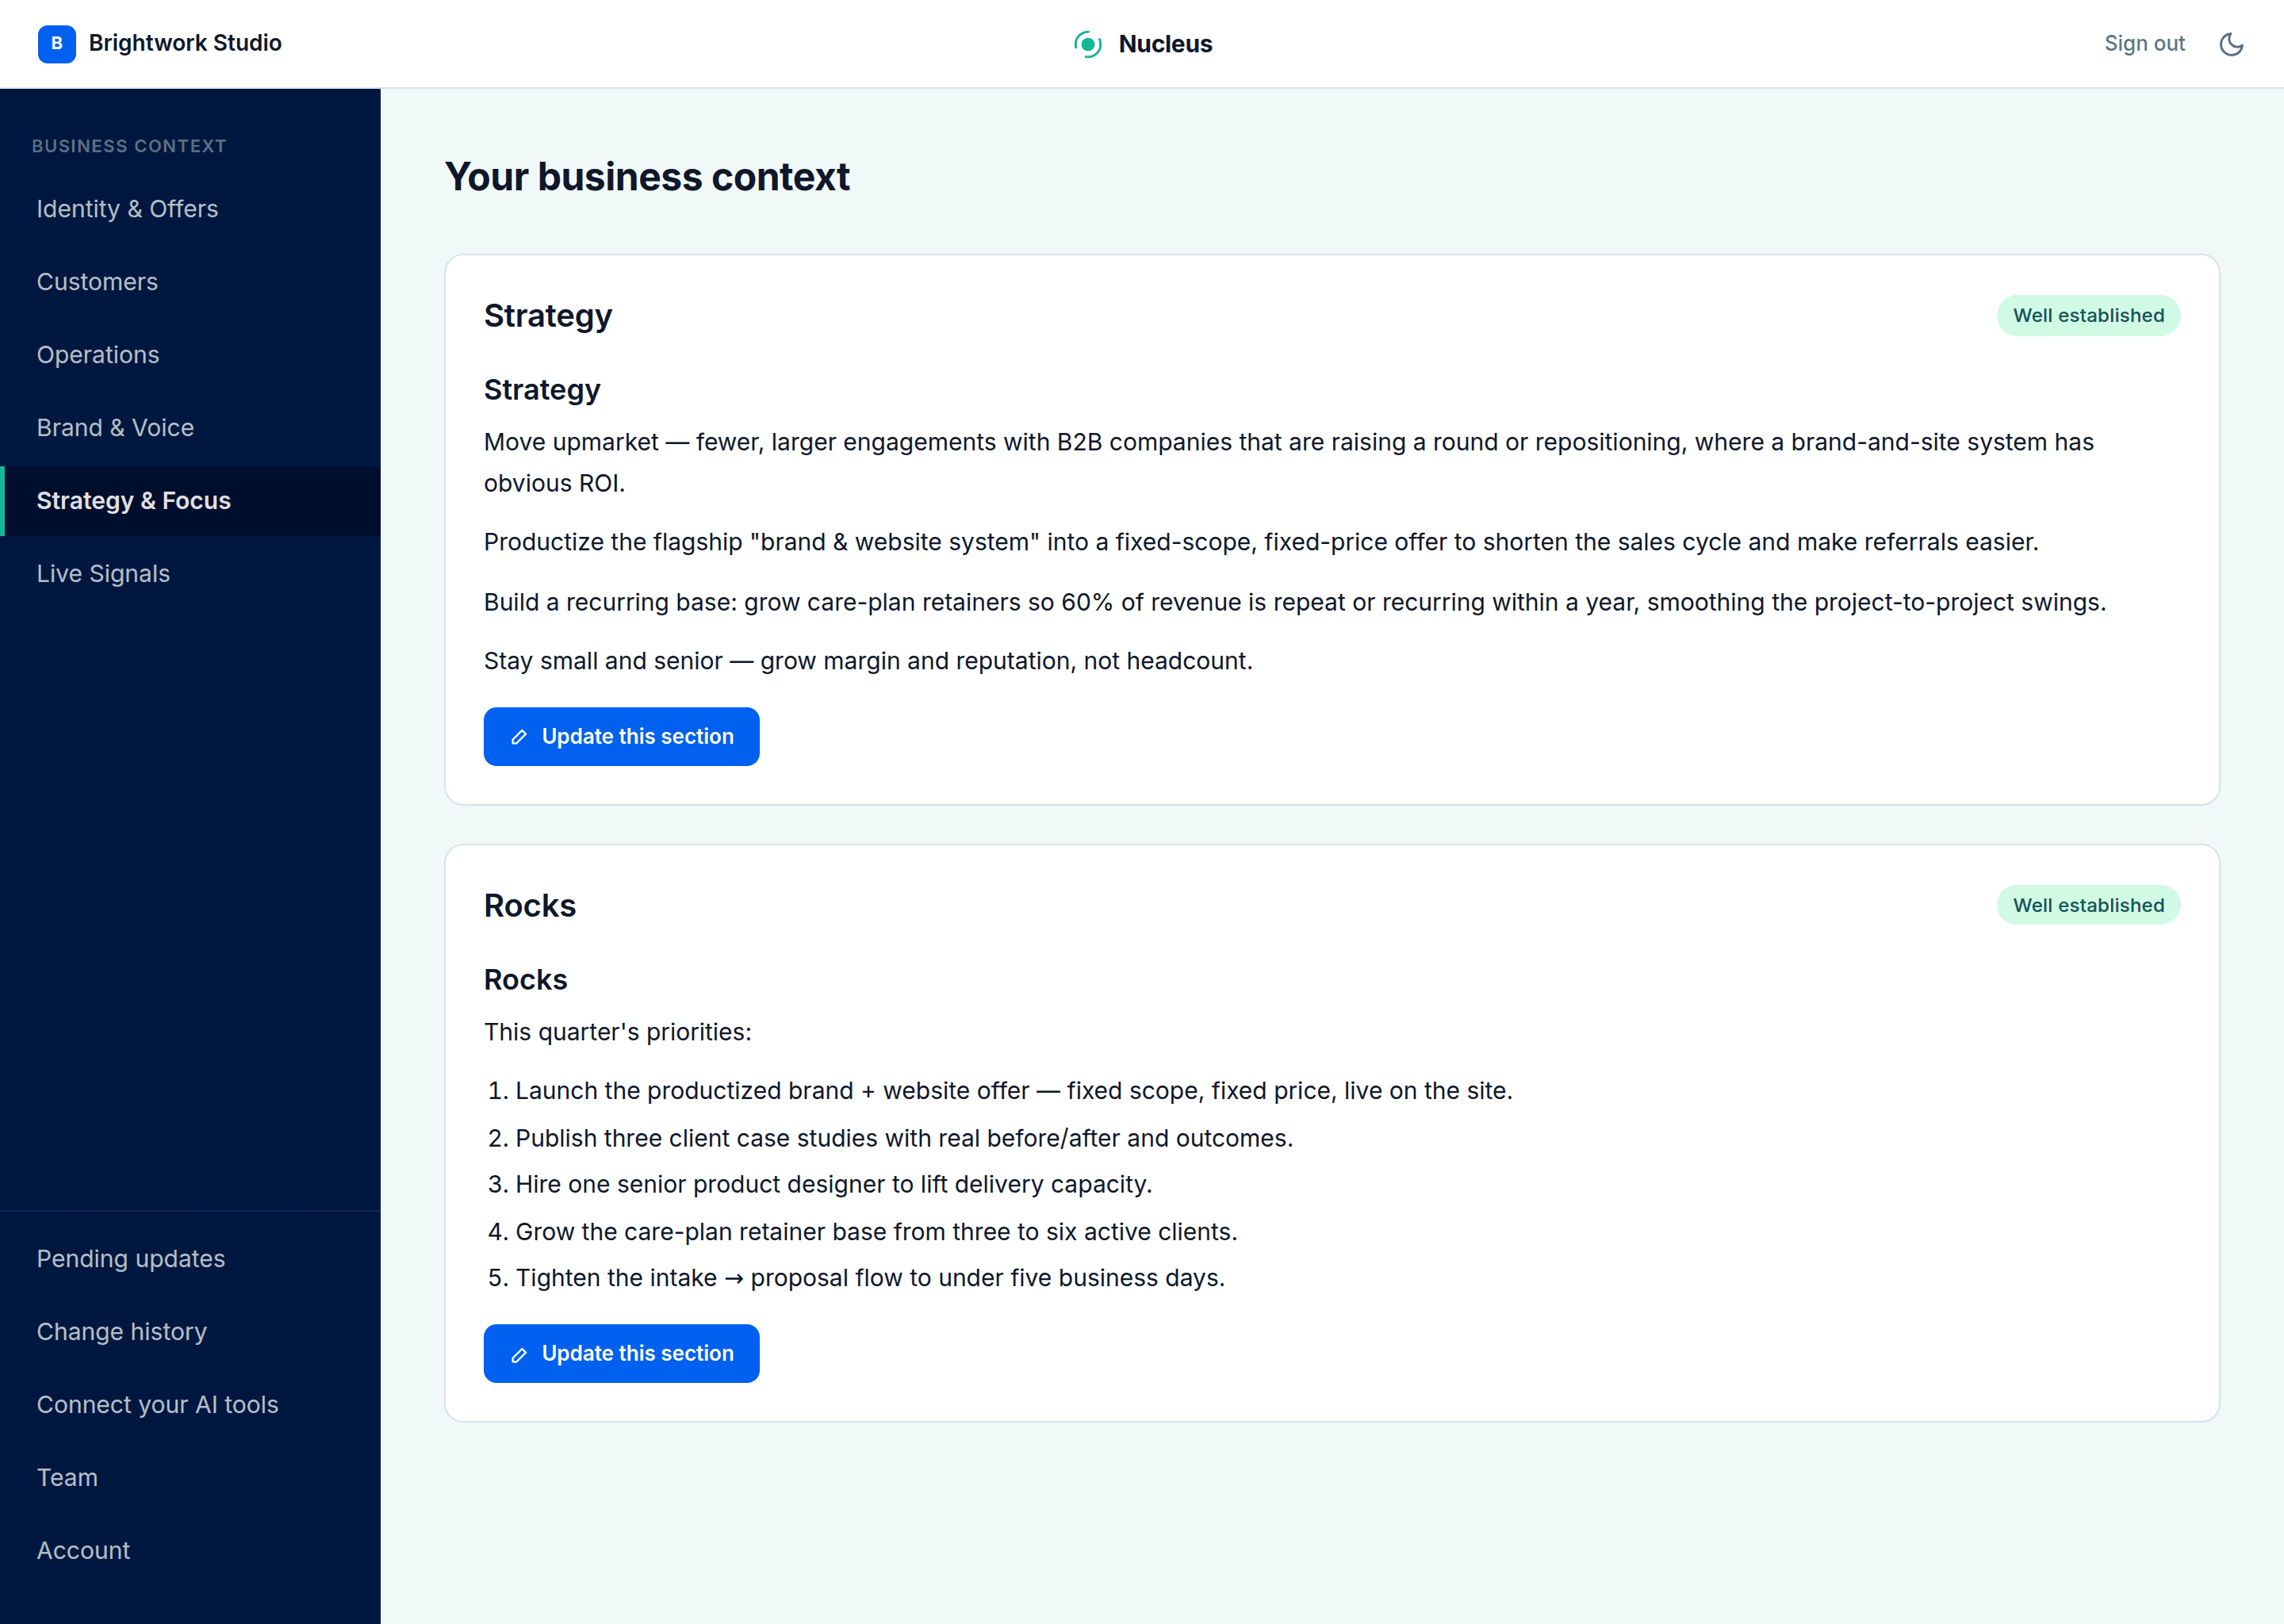The image size is (2284, 1624).
Task: Click rock 4 'Grow the care-plan retainer base'
Action: pyautogui.click(x=876, y=1232)
